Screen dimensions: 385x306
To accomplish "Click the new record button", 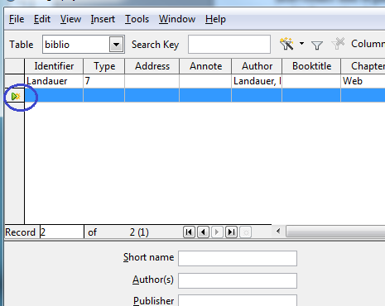I will tap(246, 232).
